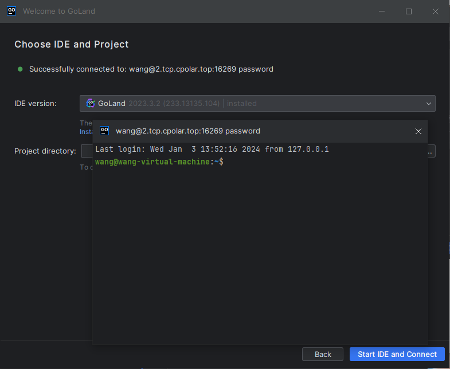Expand the IDE version dropdown arrow

[428, 104]
